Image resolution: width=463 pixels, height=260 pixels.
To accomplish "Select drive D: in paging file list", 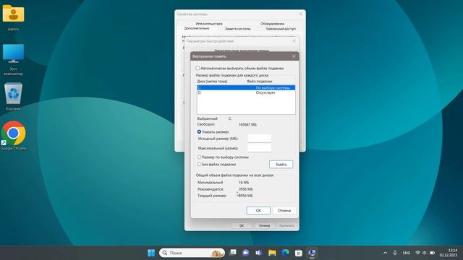I will click(246, 92).
